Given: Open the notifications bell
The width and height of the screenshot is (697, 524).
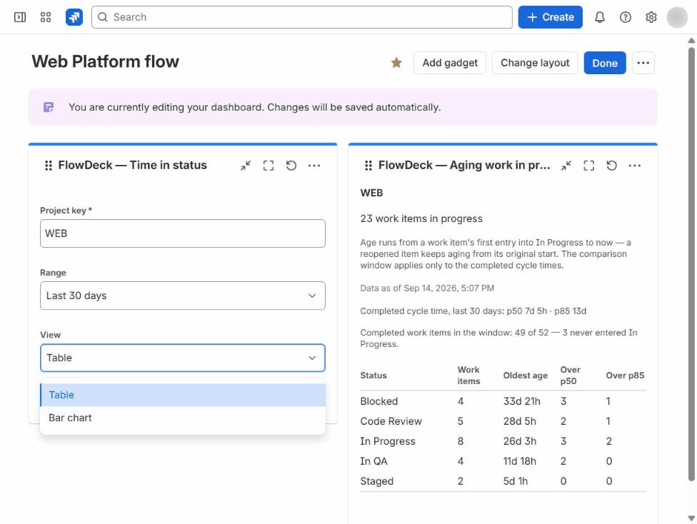Looking at the screenshot, I should [600, 17].
